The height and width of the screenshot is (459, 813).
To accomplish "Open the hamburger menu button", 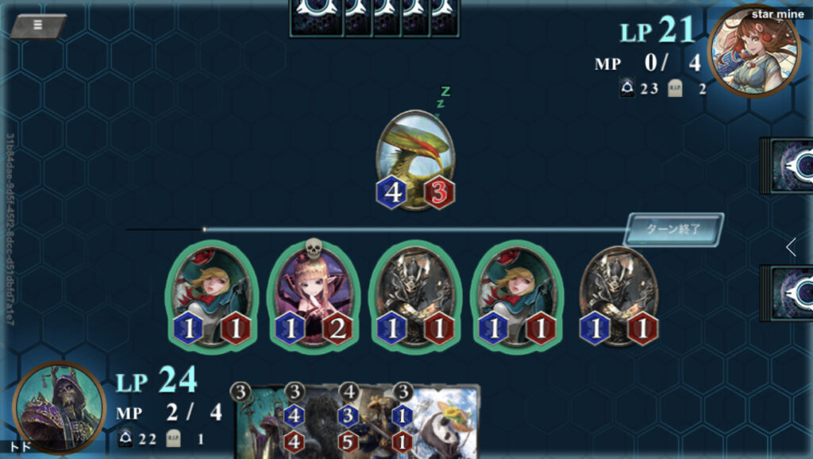I will [38, 25].
